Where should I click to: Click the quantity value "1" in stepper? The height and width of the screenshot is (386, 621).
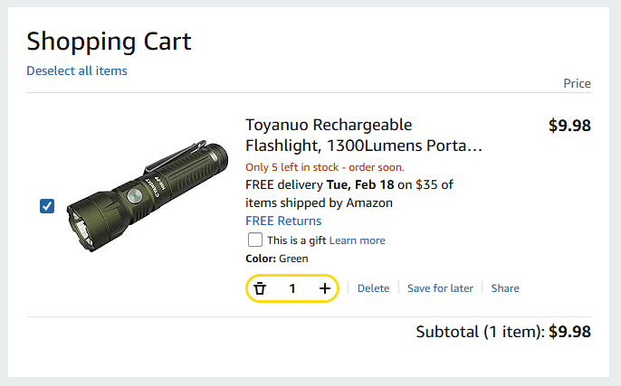pos(292,288)
